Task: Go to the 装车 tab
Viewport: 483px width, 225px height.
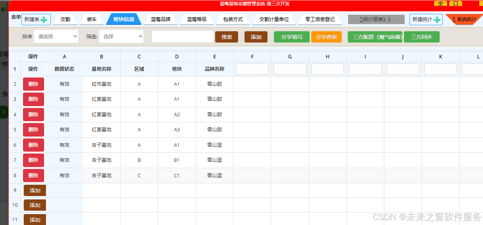Action: tap(92, 19)
